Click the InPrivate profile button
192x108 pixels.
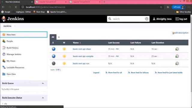click(178, 7)
